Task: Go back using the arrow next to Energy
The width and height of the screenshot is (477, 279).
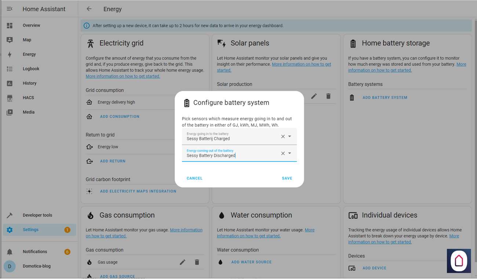Action: [89, 9]
